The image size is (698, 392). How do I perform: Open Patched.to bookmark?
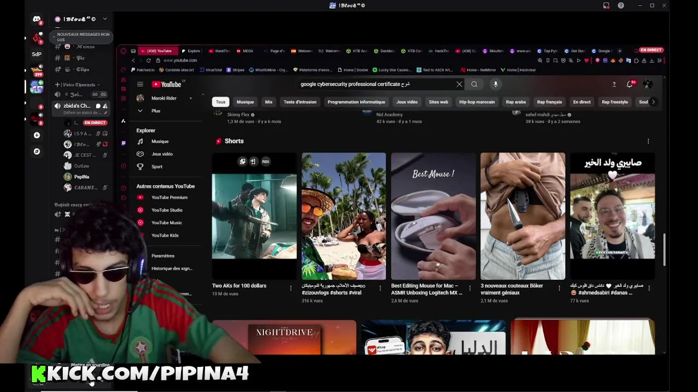tap(143, 70)
